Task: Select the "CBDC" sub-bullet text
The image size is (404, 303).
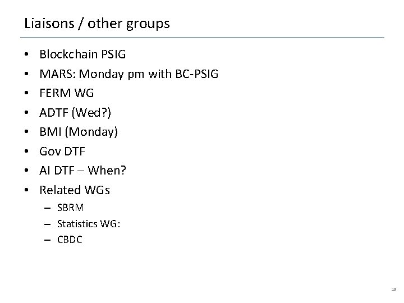Action: (70, 239)
